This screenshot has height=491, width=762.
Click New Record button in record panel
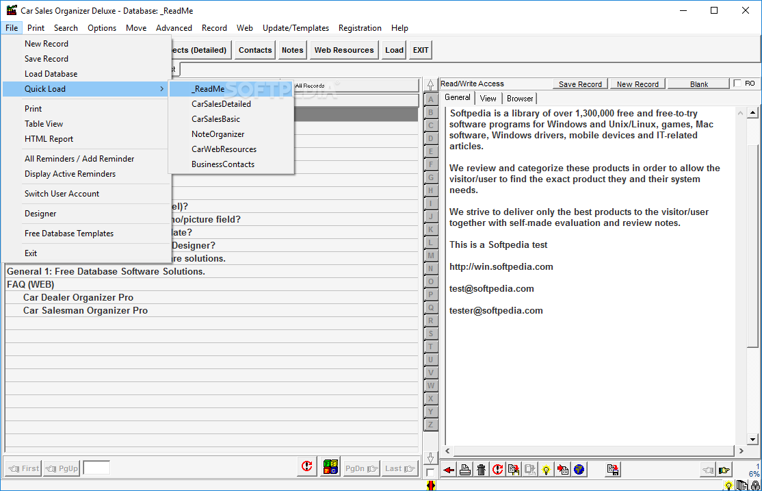[x=638, y=84]
